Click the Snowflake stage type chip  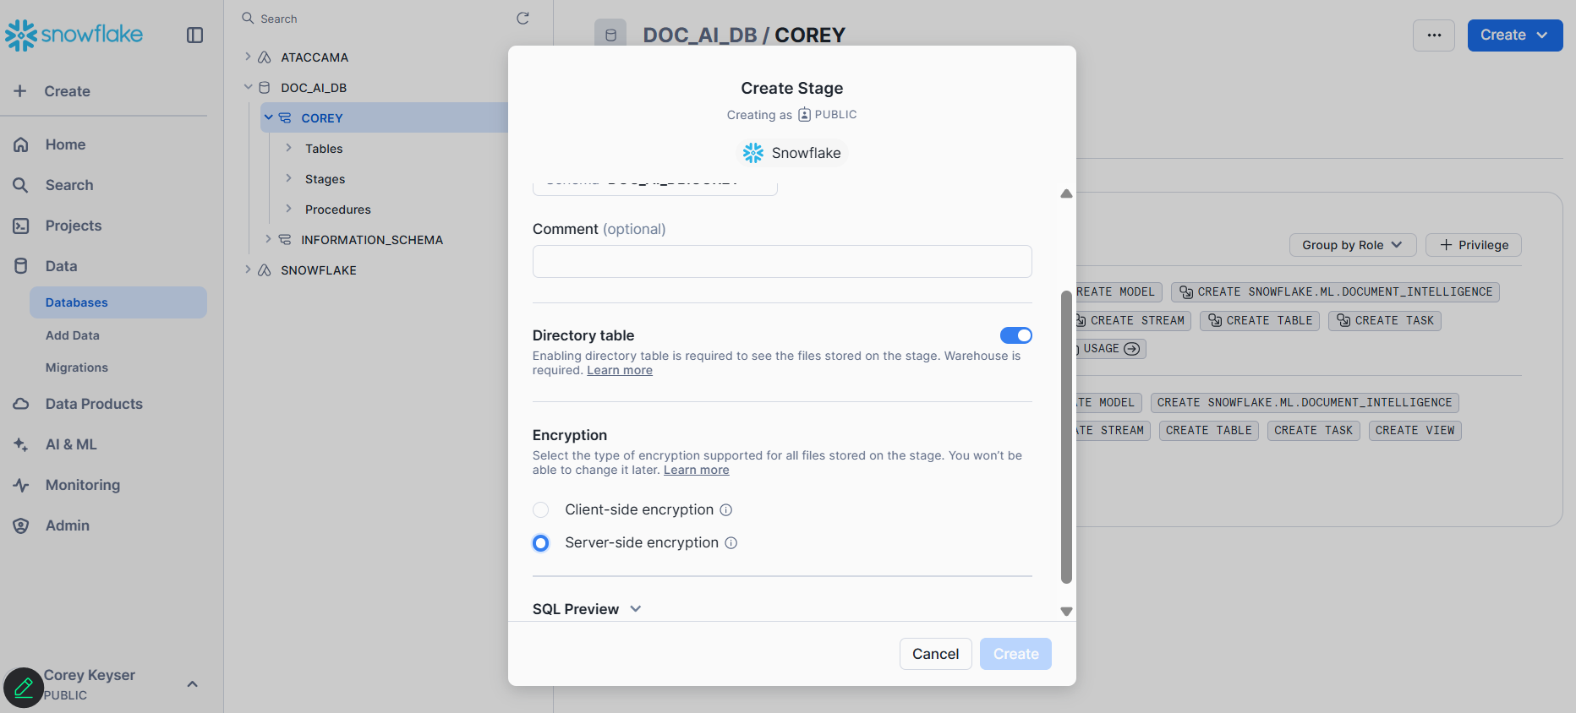tap(791, 153)
